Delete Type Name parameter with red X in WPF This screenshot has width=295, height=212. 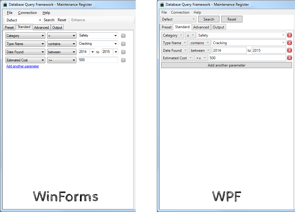[x=290, y=43]
